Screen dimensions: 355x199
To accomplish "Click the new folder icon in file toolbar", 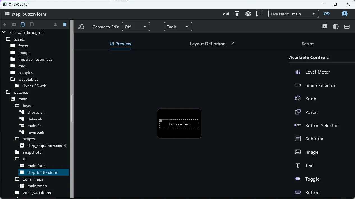I will coord(14,24).
